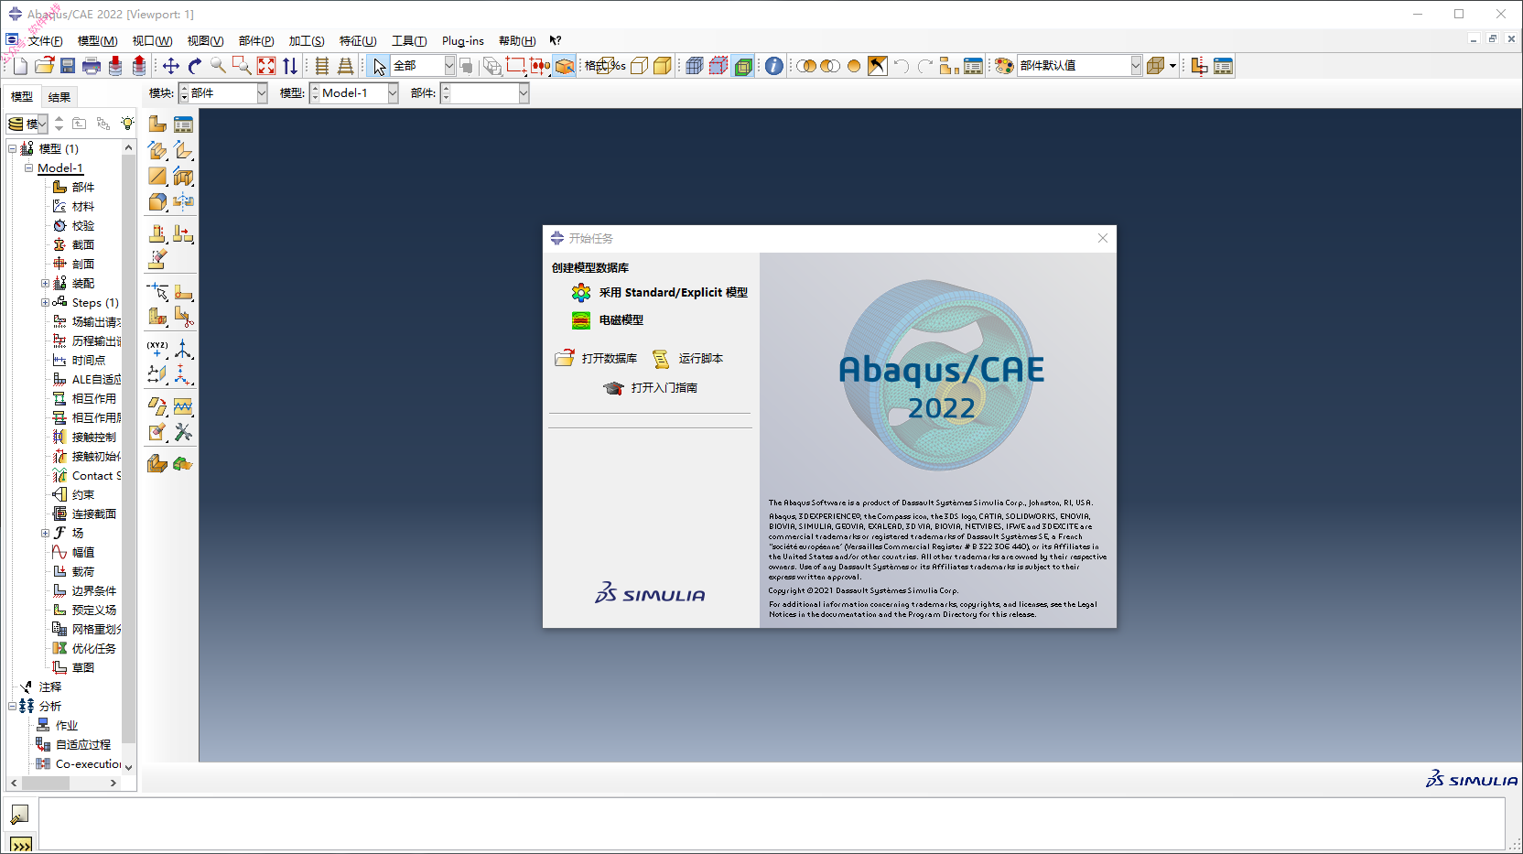Viewport: 1523px width, 854px height.
Task: Open the 部件默认值 color dropdown
Action: tap(1136, 66)
